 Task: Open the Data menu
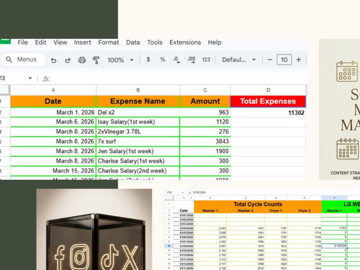coord(133,42)
